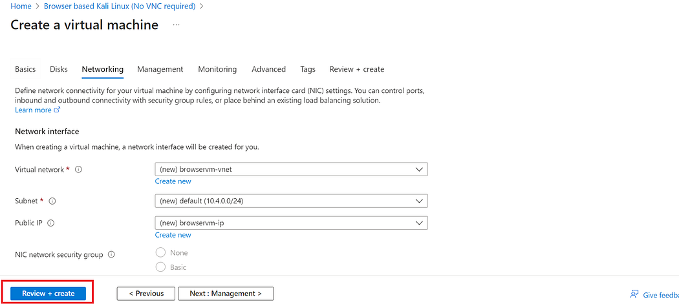Switch to the Disks tab
This screenshot has height=304, width=679.
pyautogui.click(x=58, y=69)
